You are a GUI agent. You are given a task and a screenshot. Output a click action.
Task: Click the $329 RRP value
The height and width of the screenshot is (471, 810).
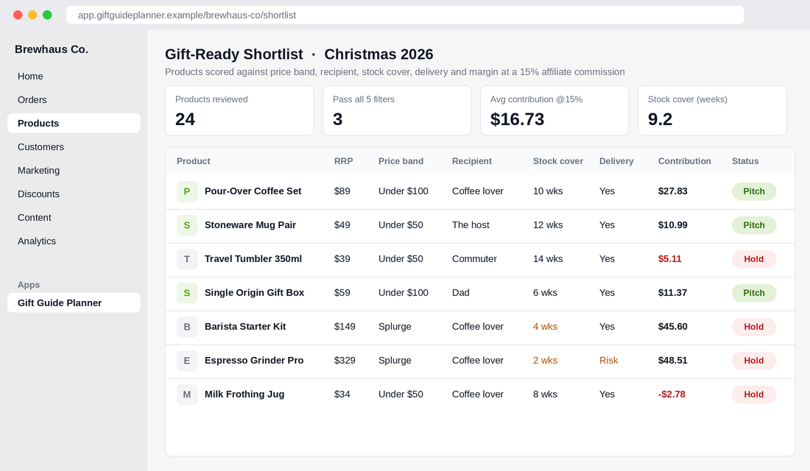[x=345, y=361]
